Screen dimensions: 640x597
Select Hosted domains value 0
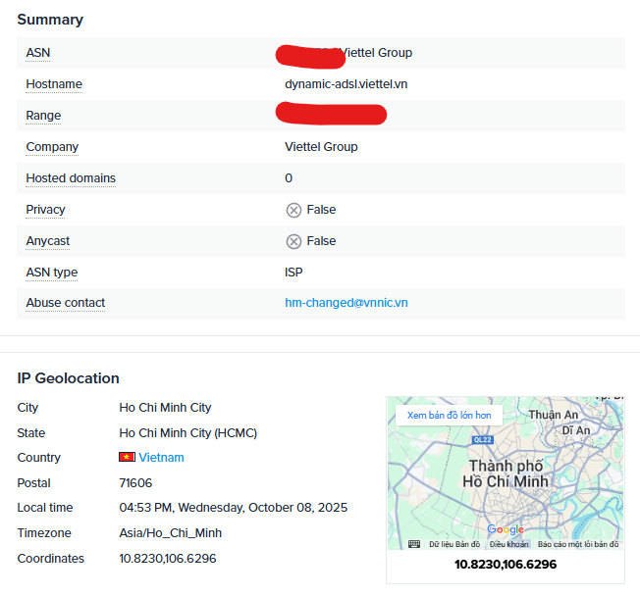[289, 178]
